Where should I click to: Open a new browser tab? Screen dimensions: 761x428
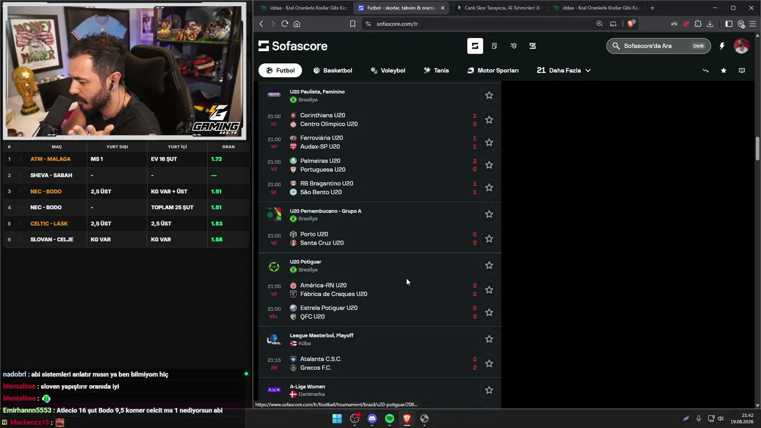tap(652, 8)
